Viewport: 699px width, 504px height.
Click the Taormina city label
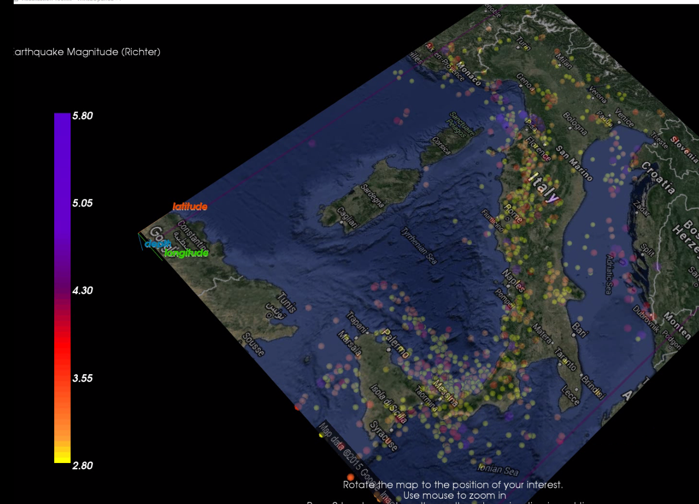pos(427,398)
